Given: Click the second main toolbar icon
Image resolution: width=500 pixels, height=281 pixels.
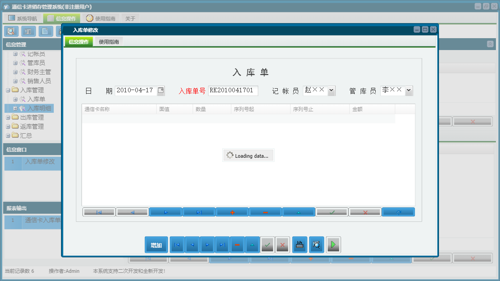Looking at the screenshot, I should [x=28, y=31].
